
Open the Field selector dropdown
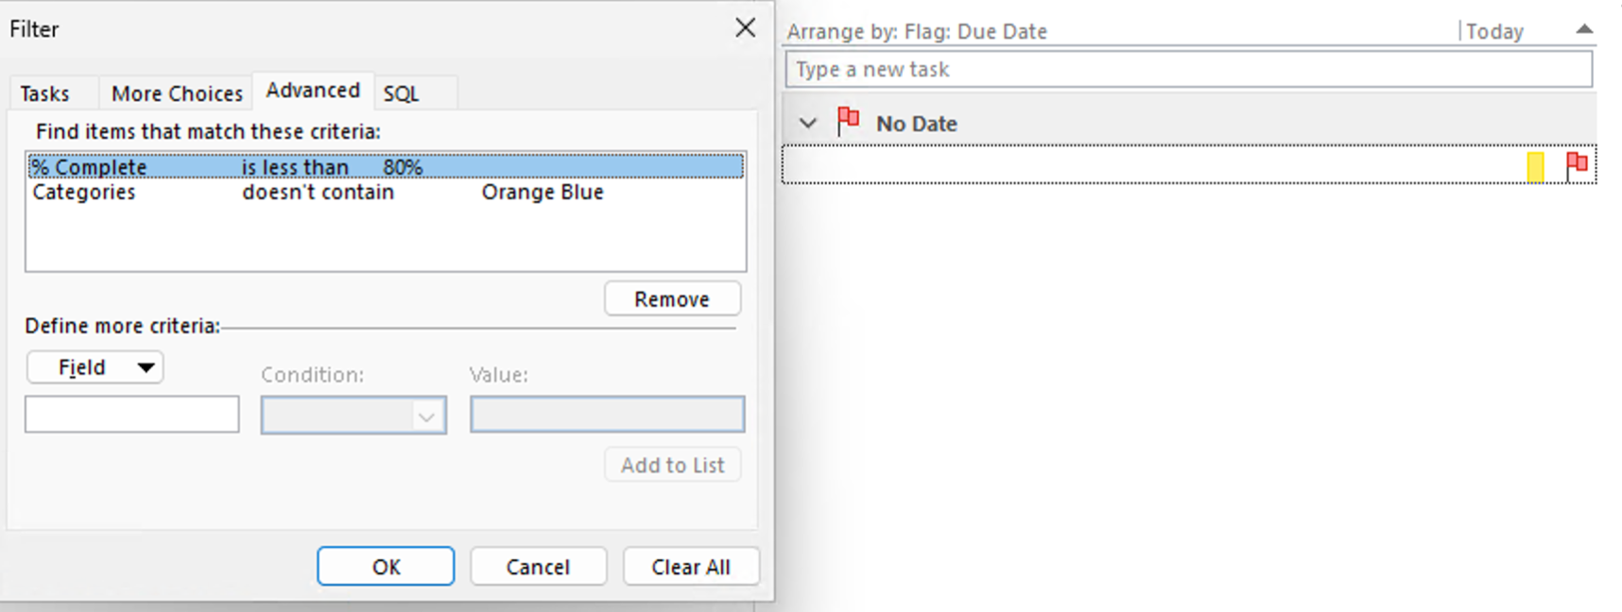click(95, 366)
